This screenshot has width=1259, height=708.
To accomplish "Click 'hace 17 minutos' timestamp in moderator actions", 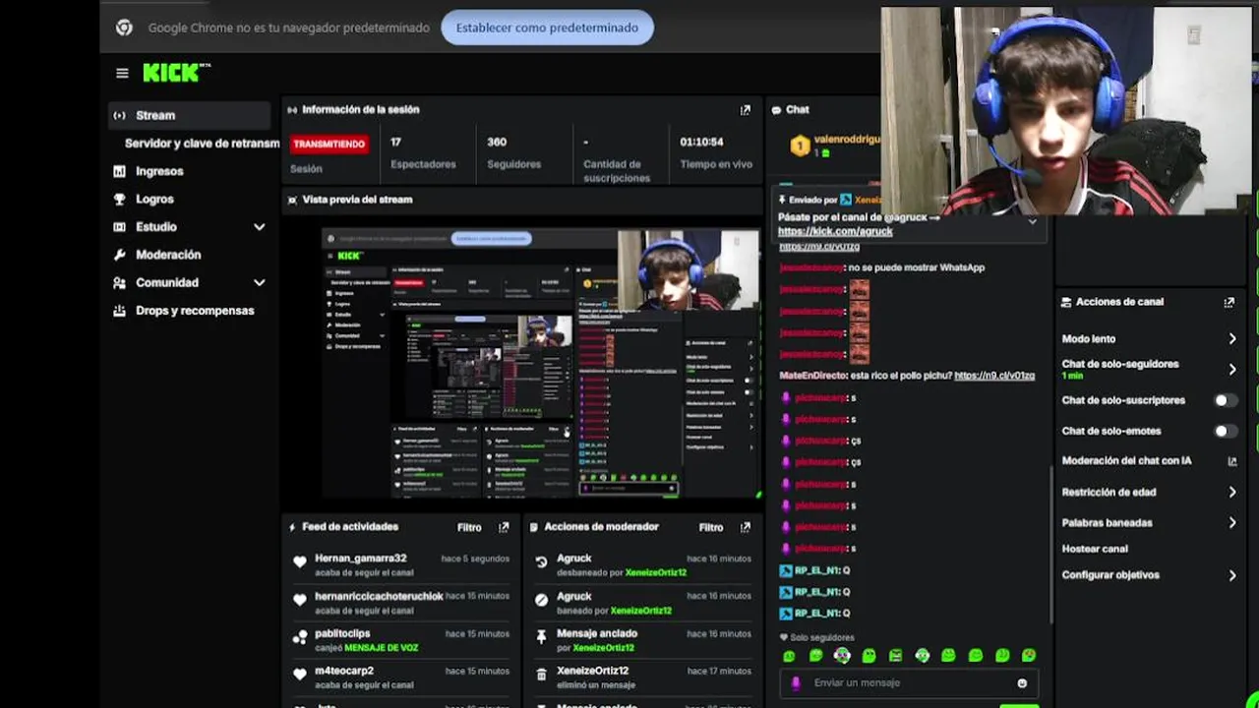I will pos(719,672).
